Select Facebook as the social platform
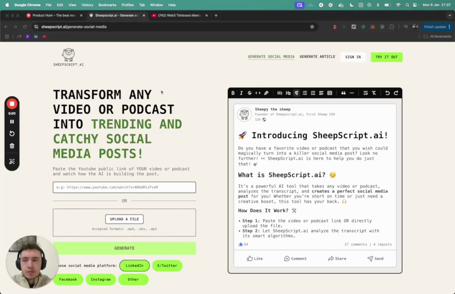 click(68, 279)
